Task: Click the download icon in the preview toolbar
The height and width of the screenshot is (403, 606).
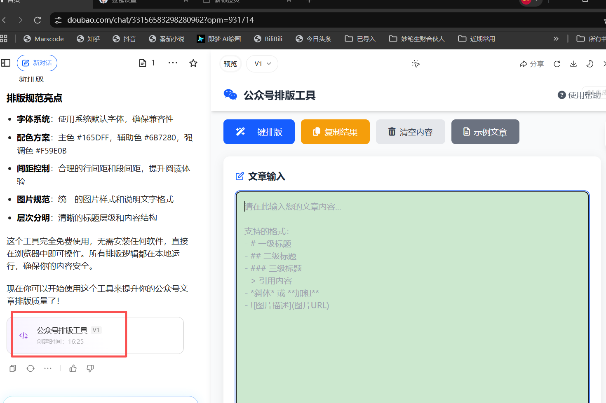Action: tap(573, 64)
